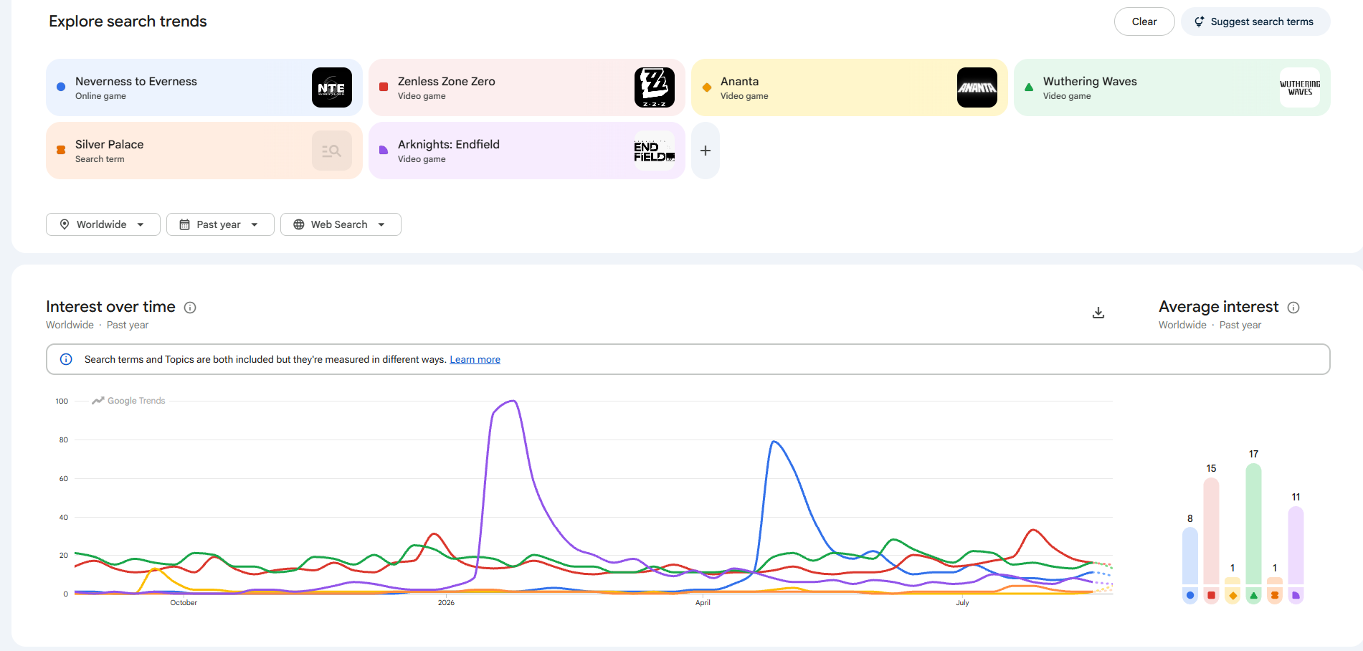
Task: Click the purple legend marker under the 11 bar
Action: click(1296, 595)
